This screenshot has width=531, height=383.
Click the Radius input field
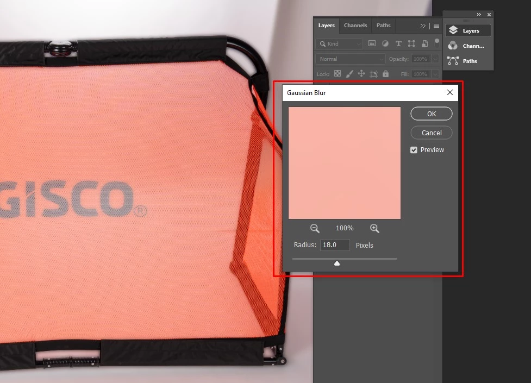coord(335,245)
